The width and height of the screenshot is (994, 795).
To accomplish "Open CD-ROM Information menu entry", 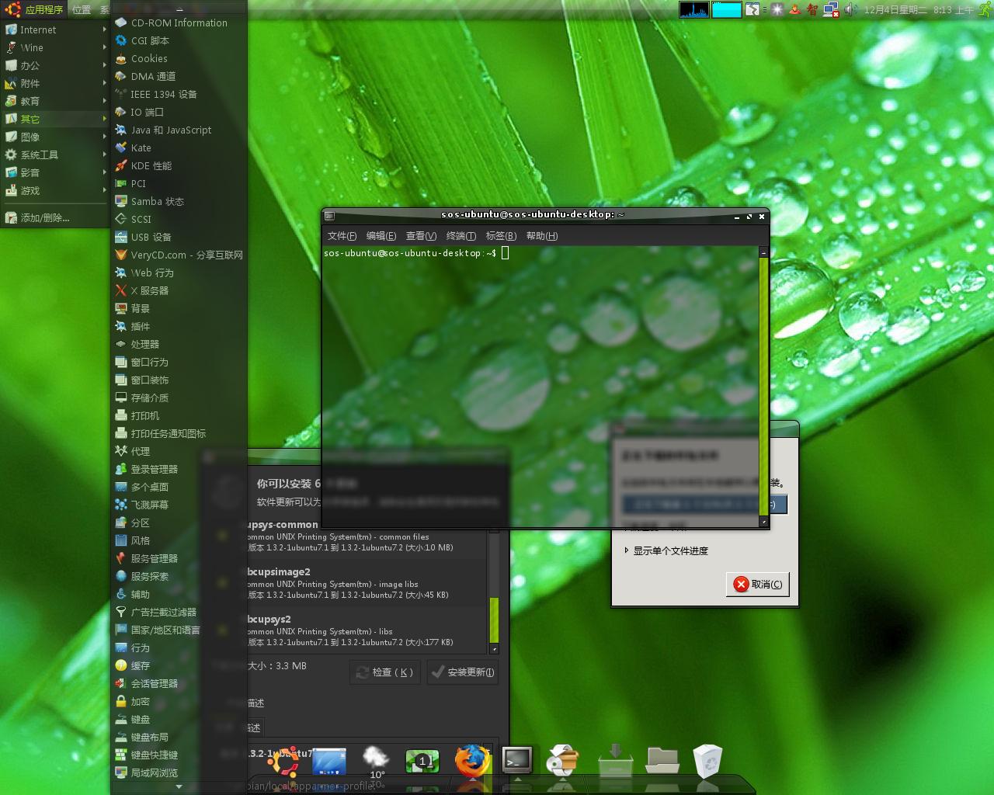I will (x=179, y=23).
